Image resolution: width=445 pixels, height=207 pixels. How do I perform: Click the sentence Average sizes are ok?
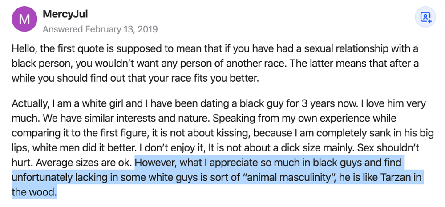tap(84, 163)
